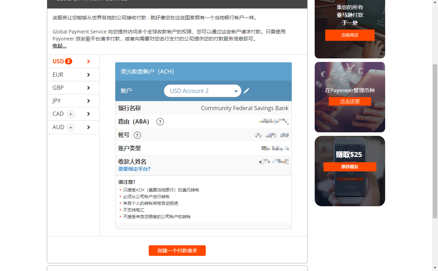
Task: Click the 只接受ACH美元转帐 note
Action: (x=161, y=190)
